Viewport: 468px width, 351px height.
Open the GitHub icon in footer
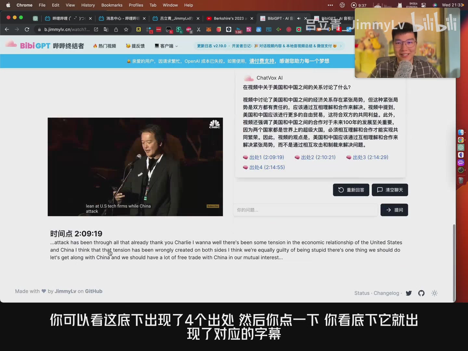(x=421, y=293)
